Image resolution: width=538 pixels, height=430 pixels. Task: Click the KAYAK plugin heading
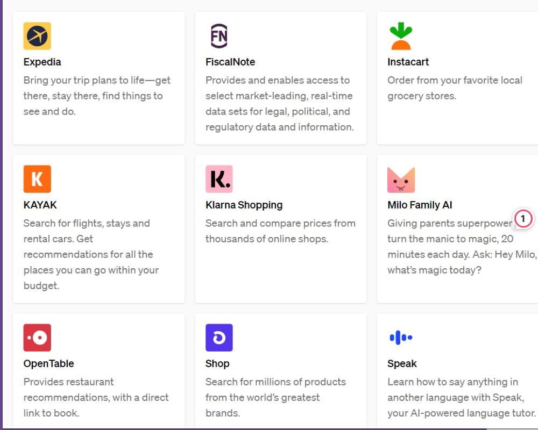(x=40, y=205)
